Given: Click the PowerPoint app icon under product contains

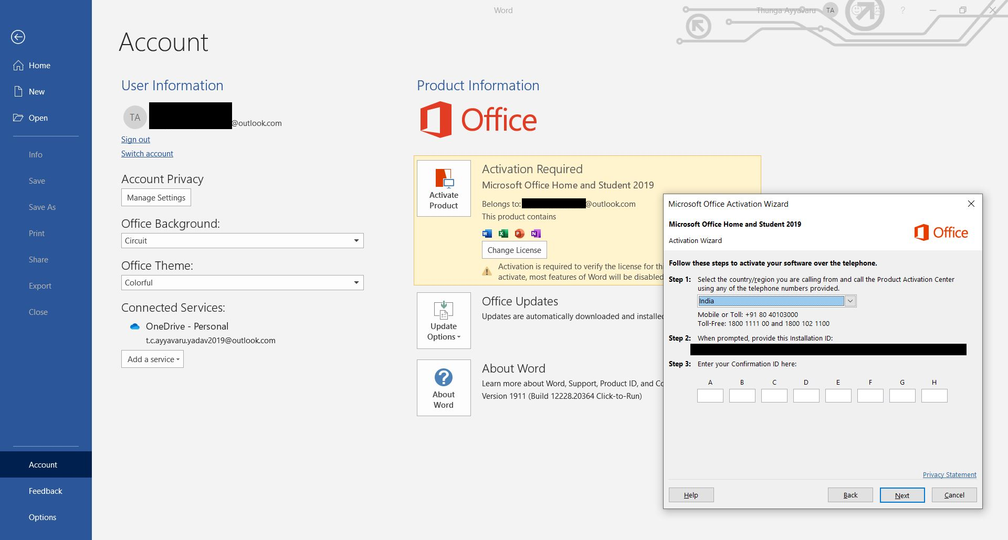Looking at the screenshot, I should (520, 234).
